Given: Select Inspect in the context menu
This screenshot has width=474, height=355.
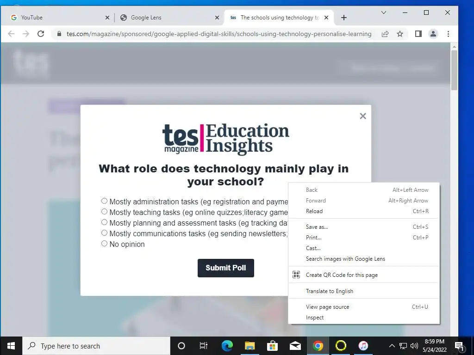Looking at the screenshot, I should coord(364,318).
